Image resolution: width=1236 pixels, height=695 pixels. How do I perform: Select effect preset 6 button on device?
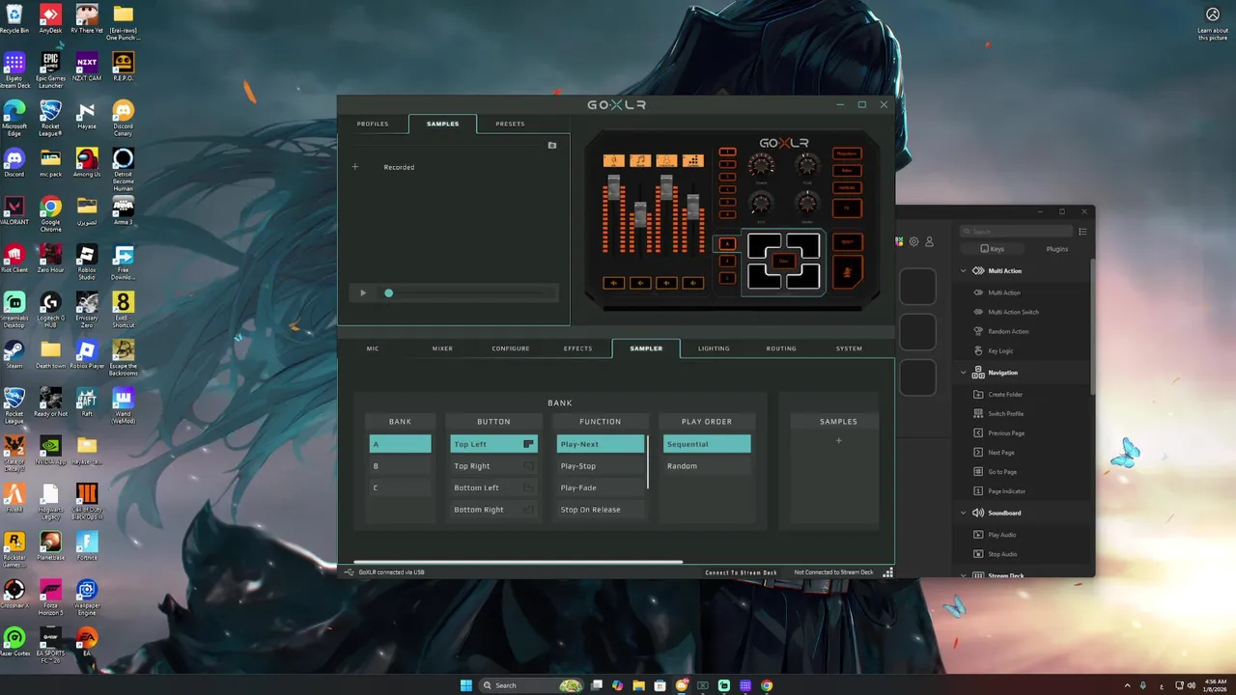(x=727, y=214)
